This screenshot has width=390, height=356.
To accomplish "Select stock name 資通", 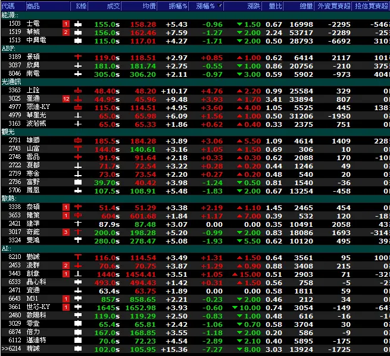I will tap(33, 290).
